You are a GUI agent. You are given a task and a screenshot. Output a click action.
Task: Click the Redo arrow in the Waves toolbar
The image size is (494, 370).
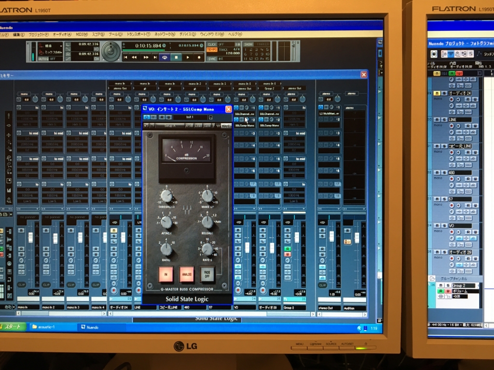point(152,126)
